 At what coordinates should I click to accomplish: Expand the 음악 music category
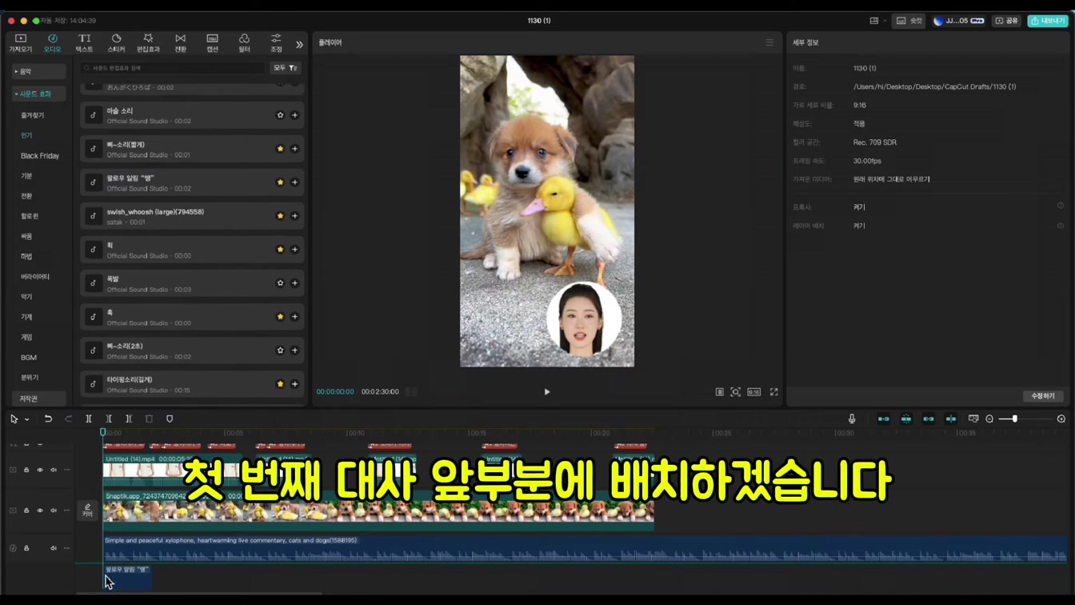[38, 71]
